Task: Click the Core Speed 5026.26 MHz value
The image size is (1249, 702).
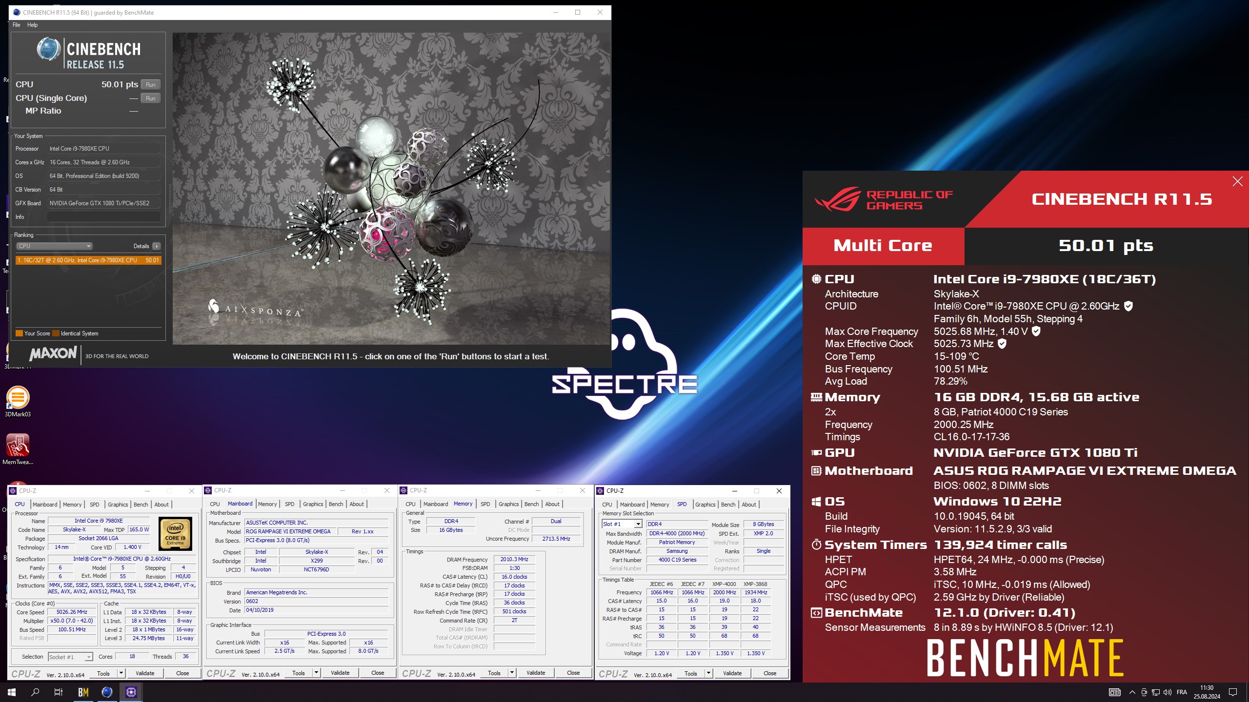Action: (72, 612)
